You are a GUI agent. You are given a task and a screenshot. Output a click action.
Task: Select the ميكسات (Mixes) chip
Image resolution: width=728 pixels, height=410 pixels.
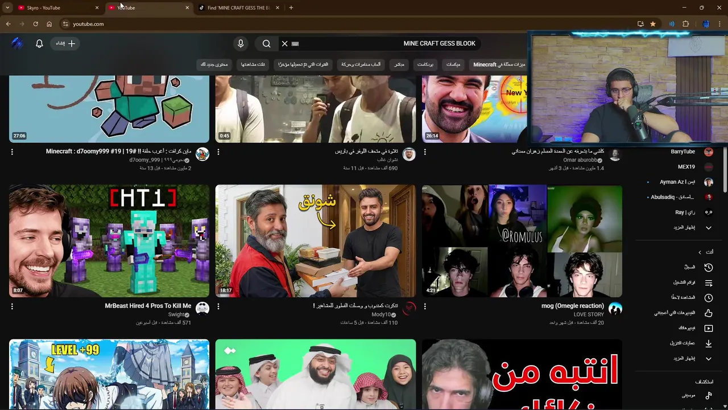point(453,64)
